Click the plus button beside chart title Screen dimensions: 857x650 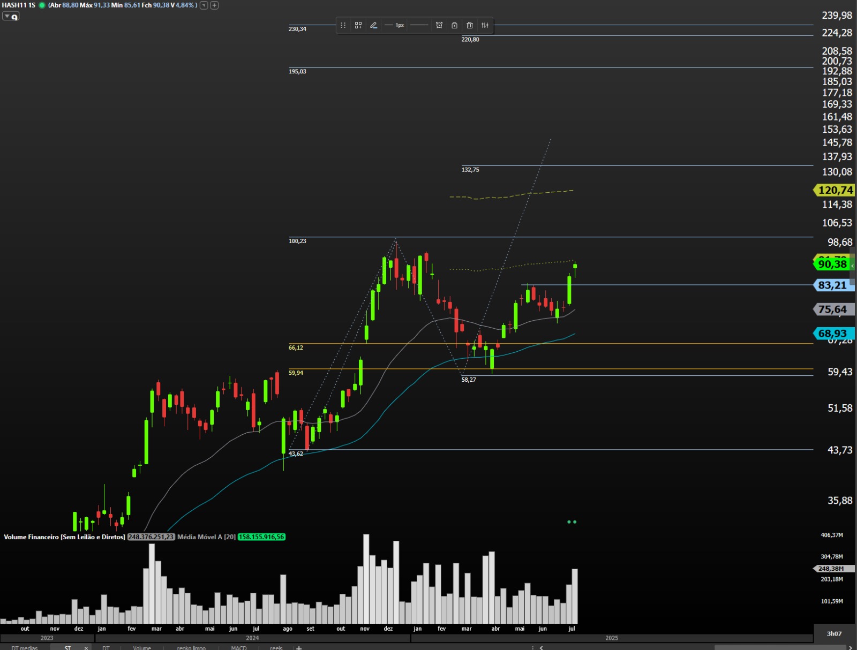click(x=214, y=5)
